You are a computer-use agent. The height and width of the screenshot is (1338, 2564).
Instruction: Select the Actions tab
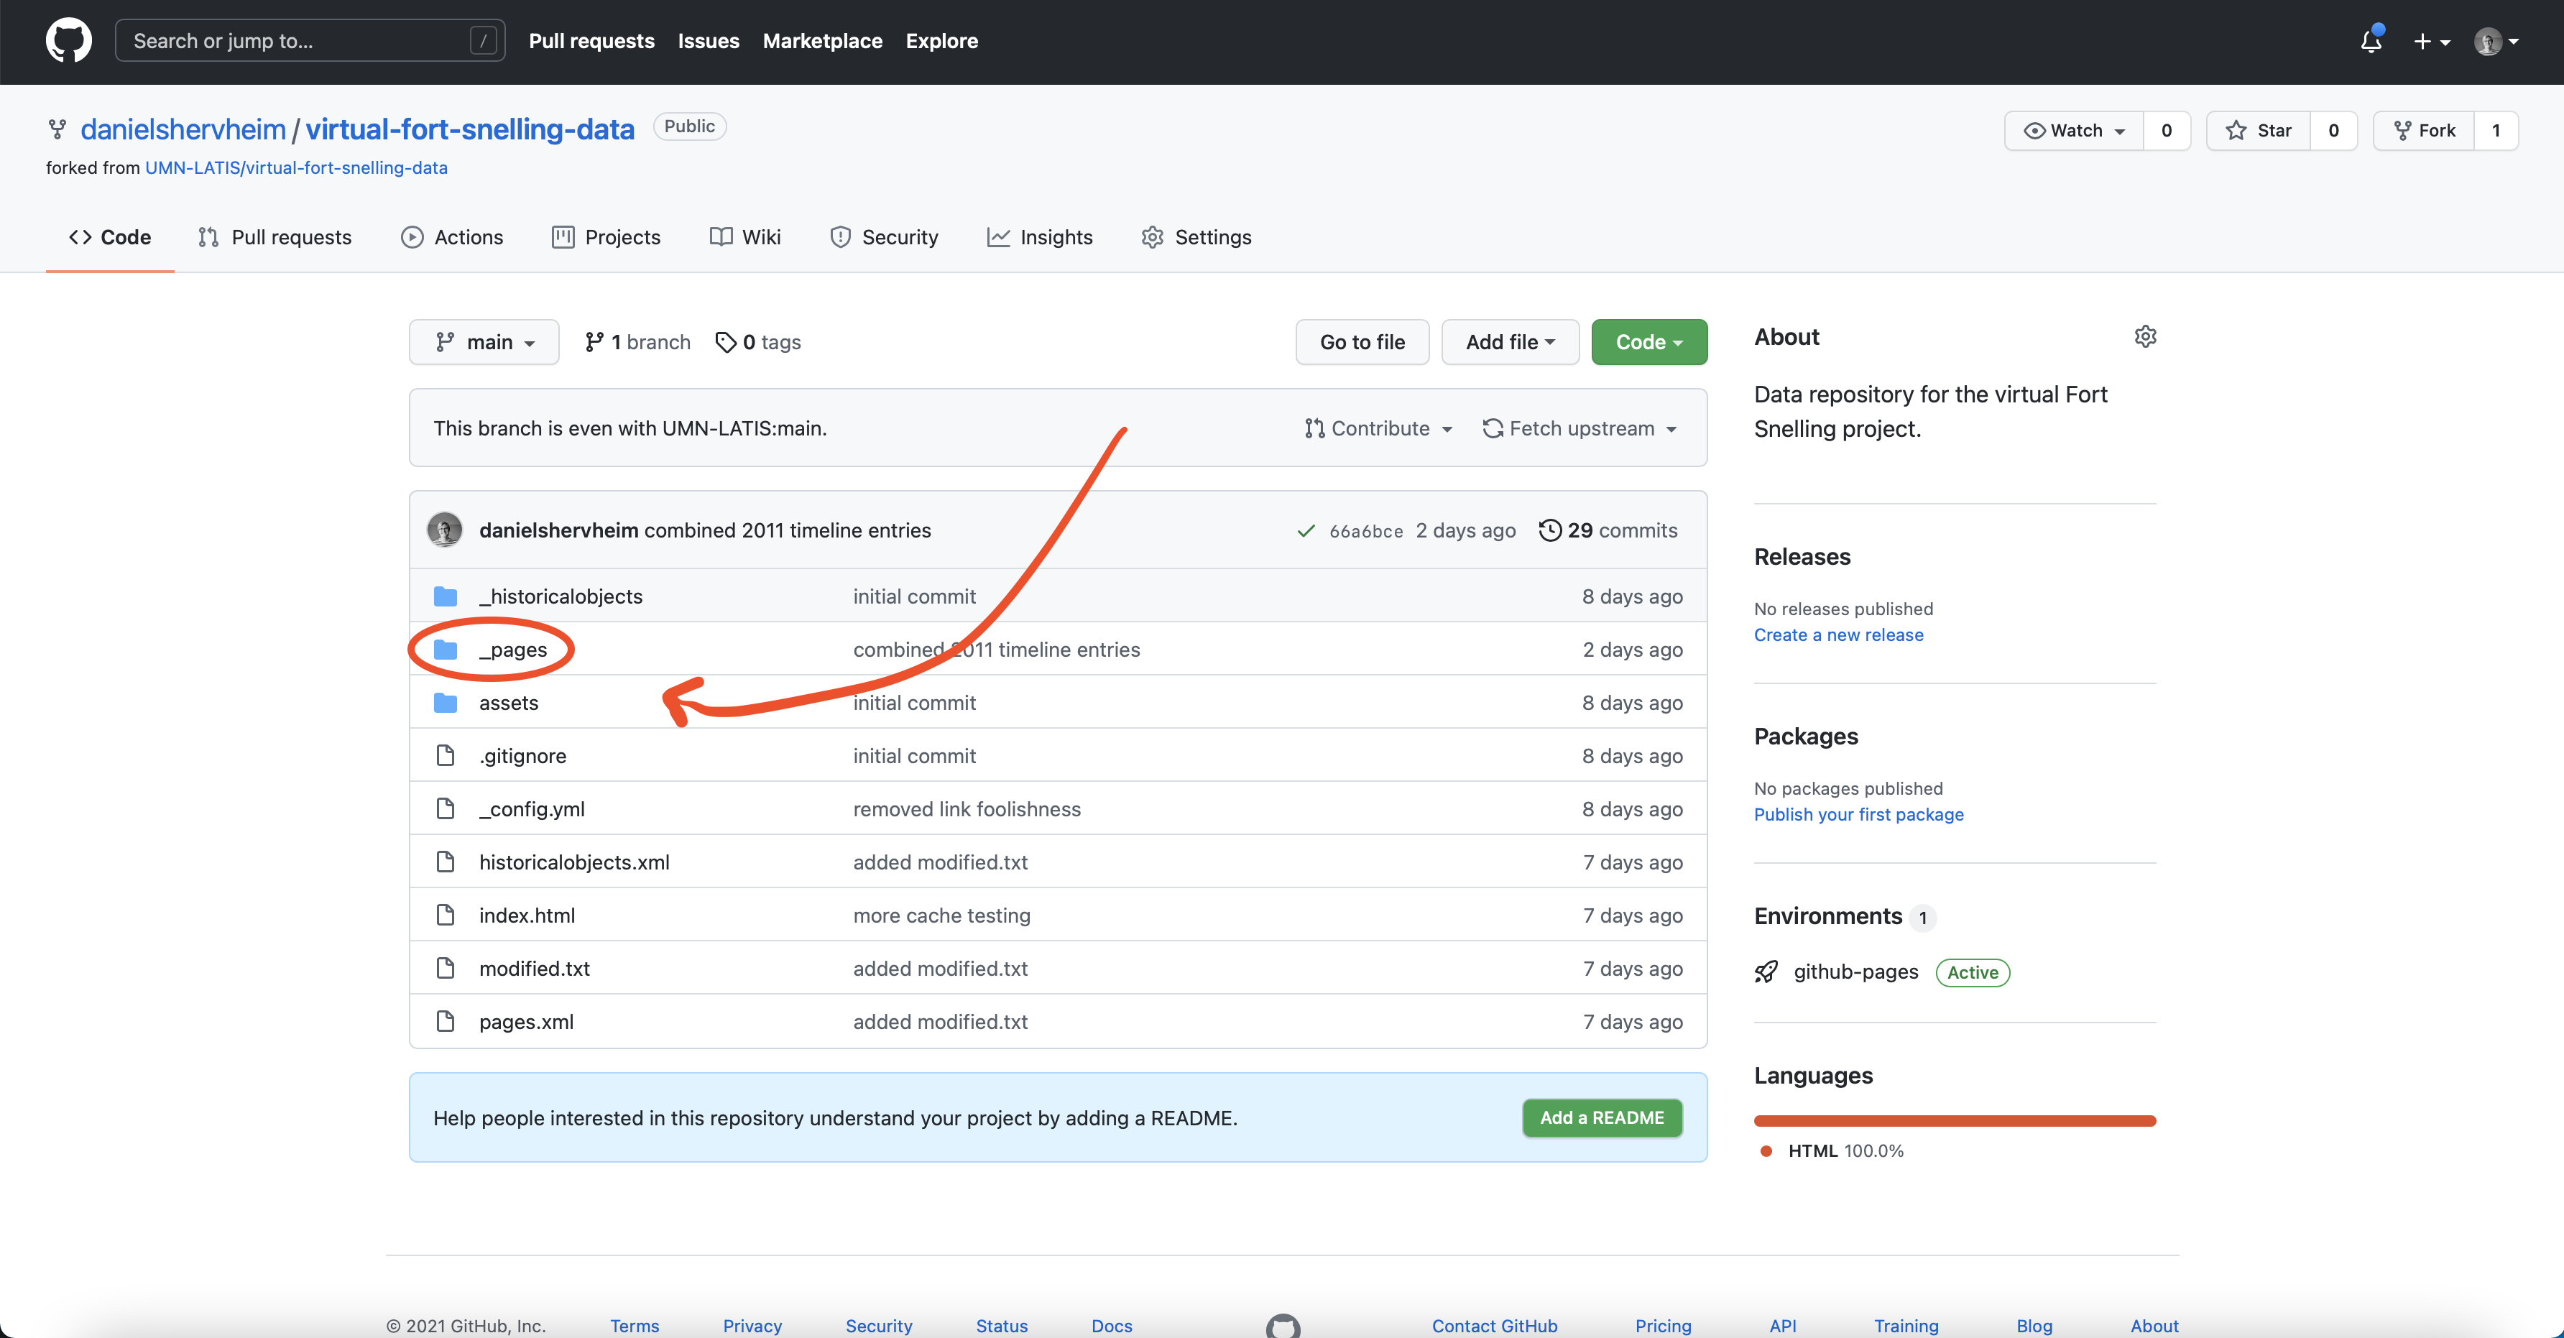click(452, 237)
